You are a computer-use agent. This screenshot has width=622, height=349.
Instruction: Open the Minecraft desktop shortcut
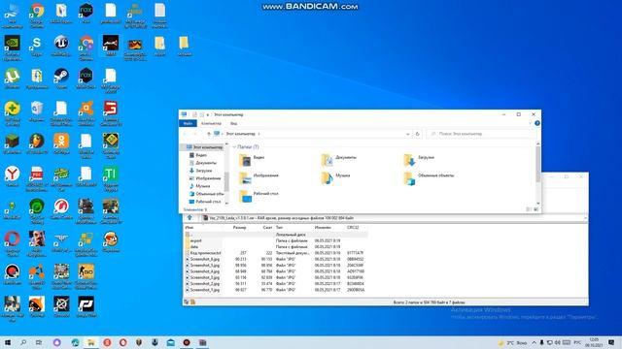12,144
